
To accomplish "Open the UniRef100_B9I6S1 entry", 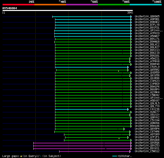I will [147, 149].
